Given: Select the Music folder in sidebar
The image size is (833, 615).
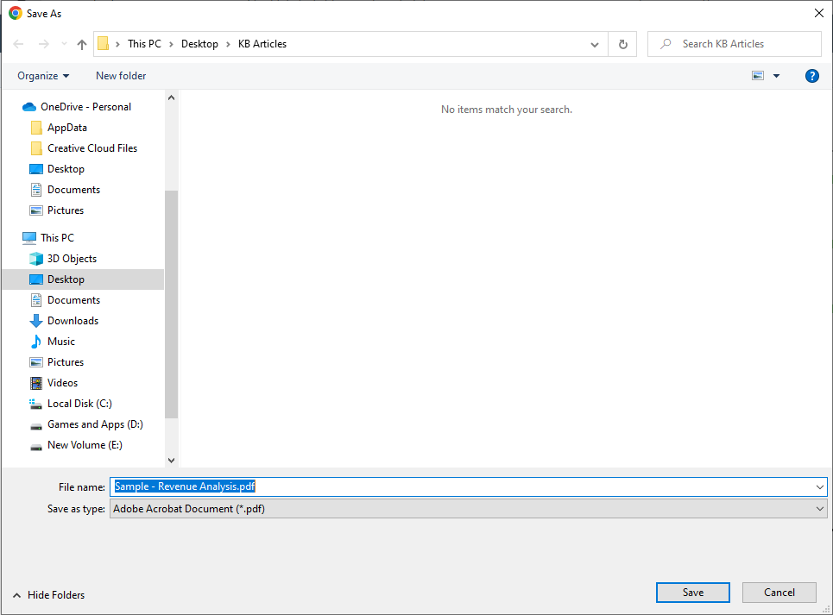Looking at the screenshot, I should click(x=63, y=341).
